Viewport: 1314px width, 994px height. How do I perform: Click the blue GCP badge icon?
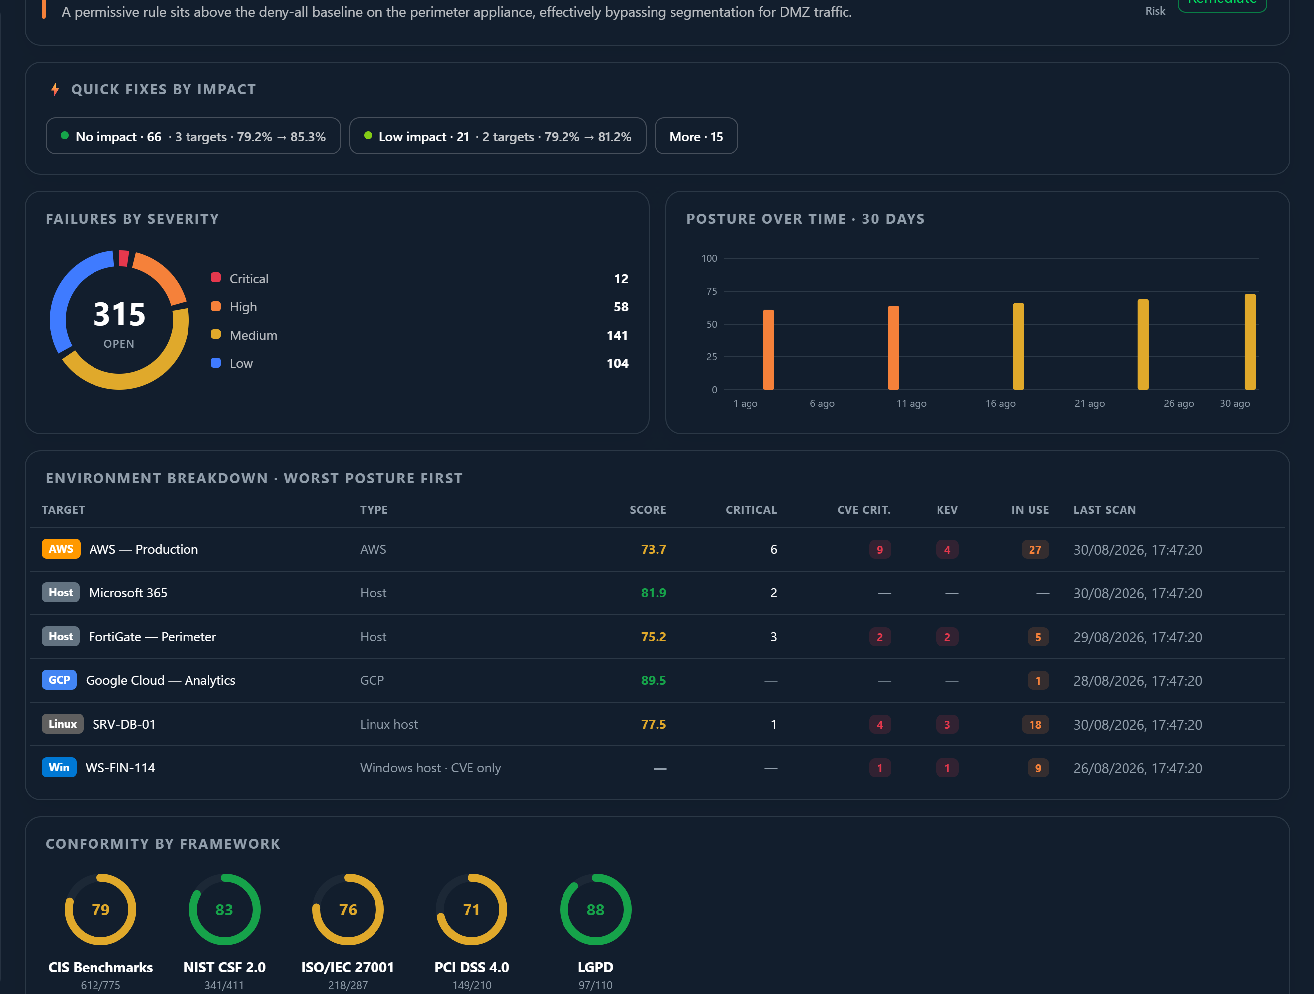(59, 680)
